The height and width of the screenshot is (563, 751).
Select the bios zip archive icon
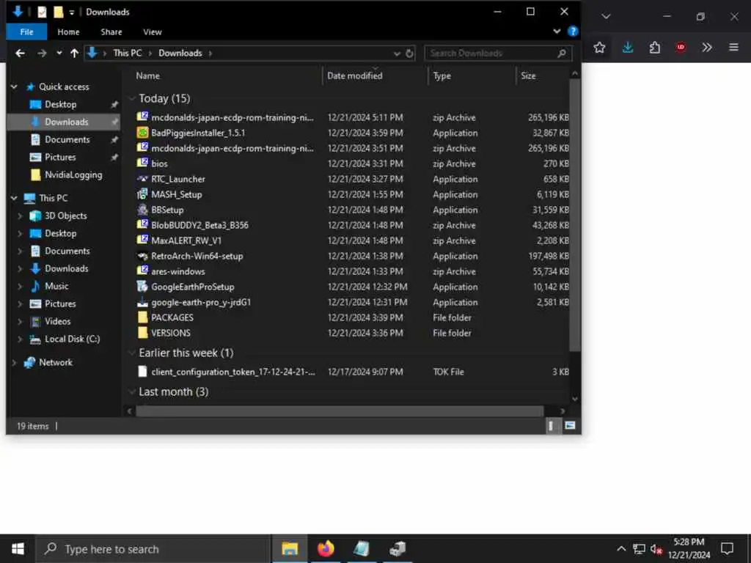pyautogui.click(x=142, y=163)
